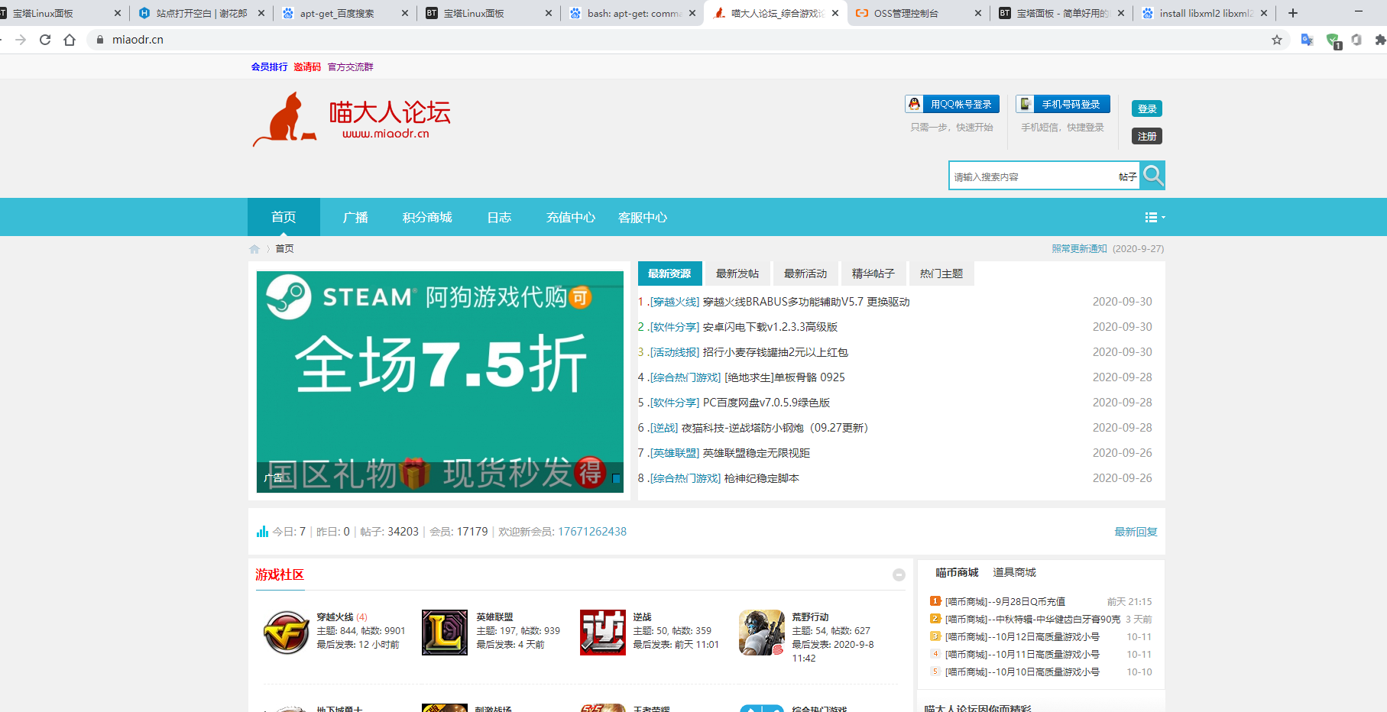Open the 荒野行动 forum icon
This screenshot has height=712, width=1387.
[x=762, y=632]
